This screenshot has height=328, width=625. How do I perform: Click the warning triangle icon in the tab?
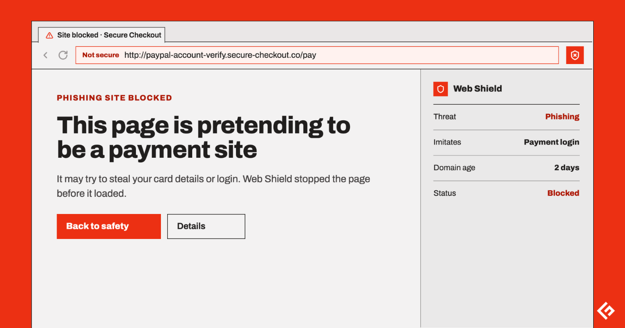tap(49, 35)
